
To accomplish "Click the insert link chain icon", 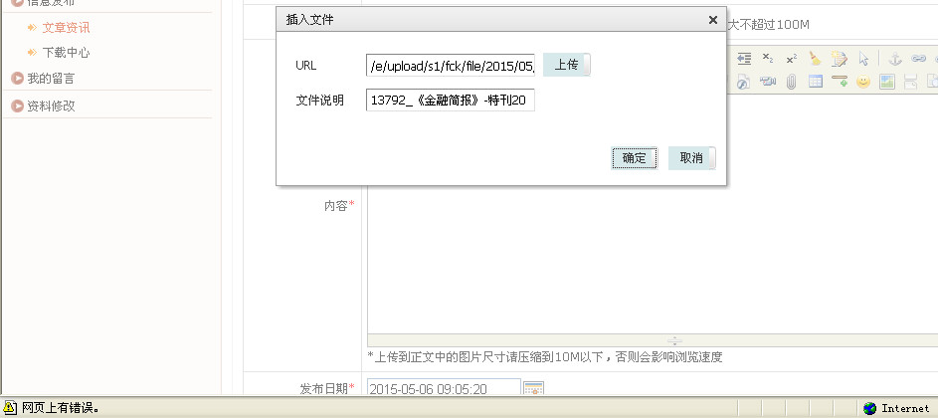I will pos(917,59).
